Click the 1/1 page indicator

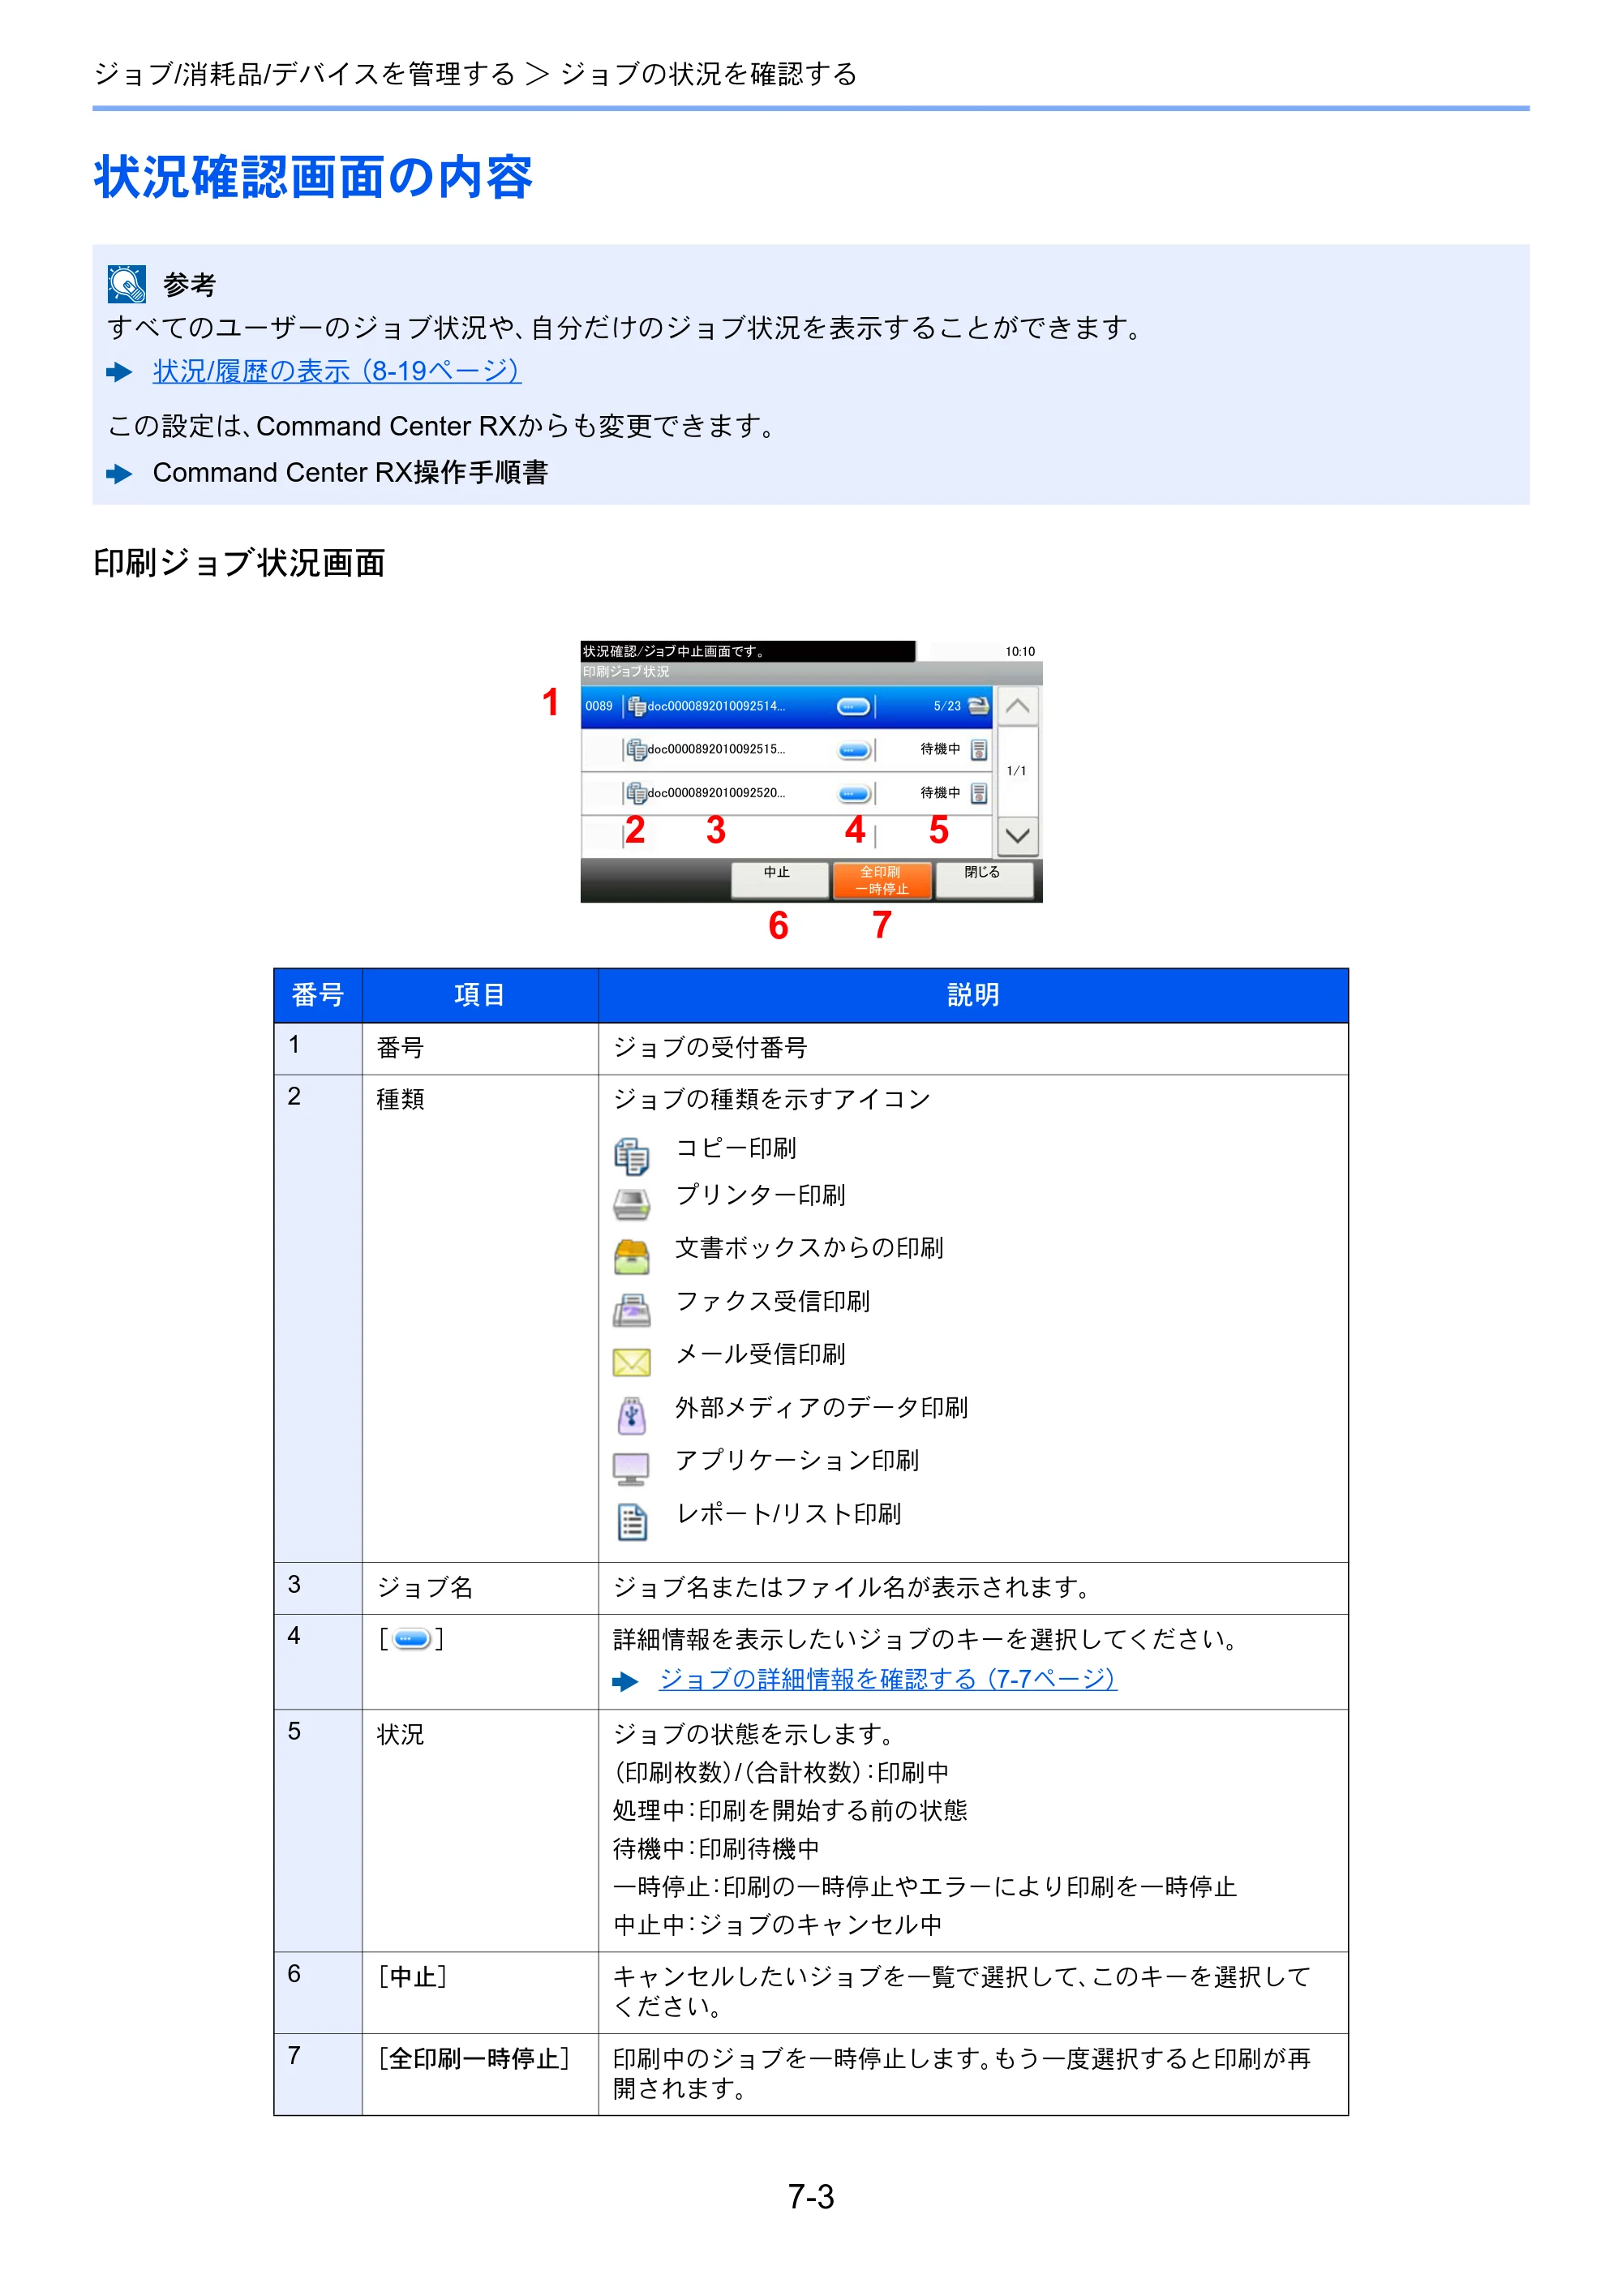tap(1016, 771)
